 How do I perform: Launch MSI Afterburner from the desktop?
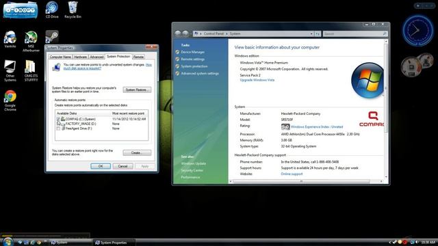pyautogui.click(x=31, y=41)
